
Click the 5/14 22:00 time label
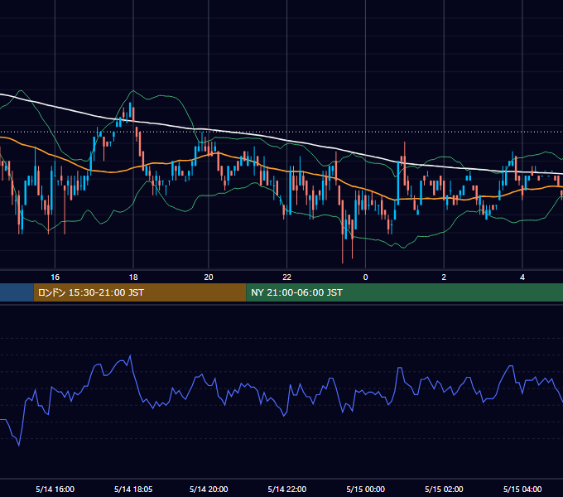pos(287,489)
